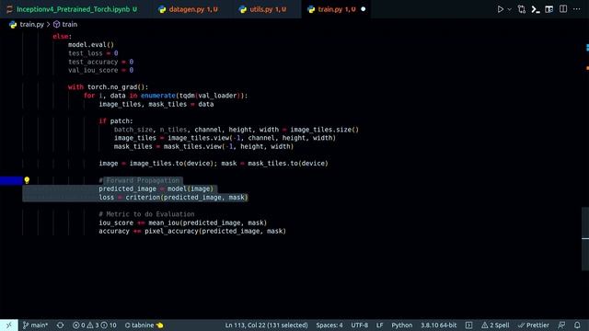The image size is (589, 331).
Task: Change end of line sequence LF
Action: tap(380, 325)
